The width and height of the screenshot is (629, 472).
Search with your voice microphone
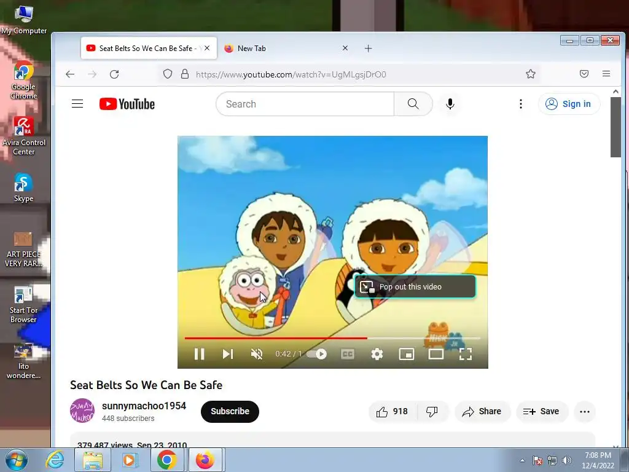(450, 104)
